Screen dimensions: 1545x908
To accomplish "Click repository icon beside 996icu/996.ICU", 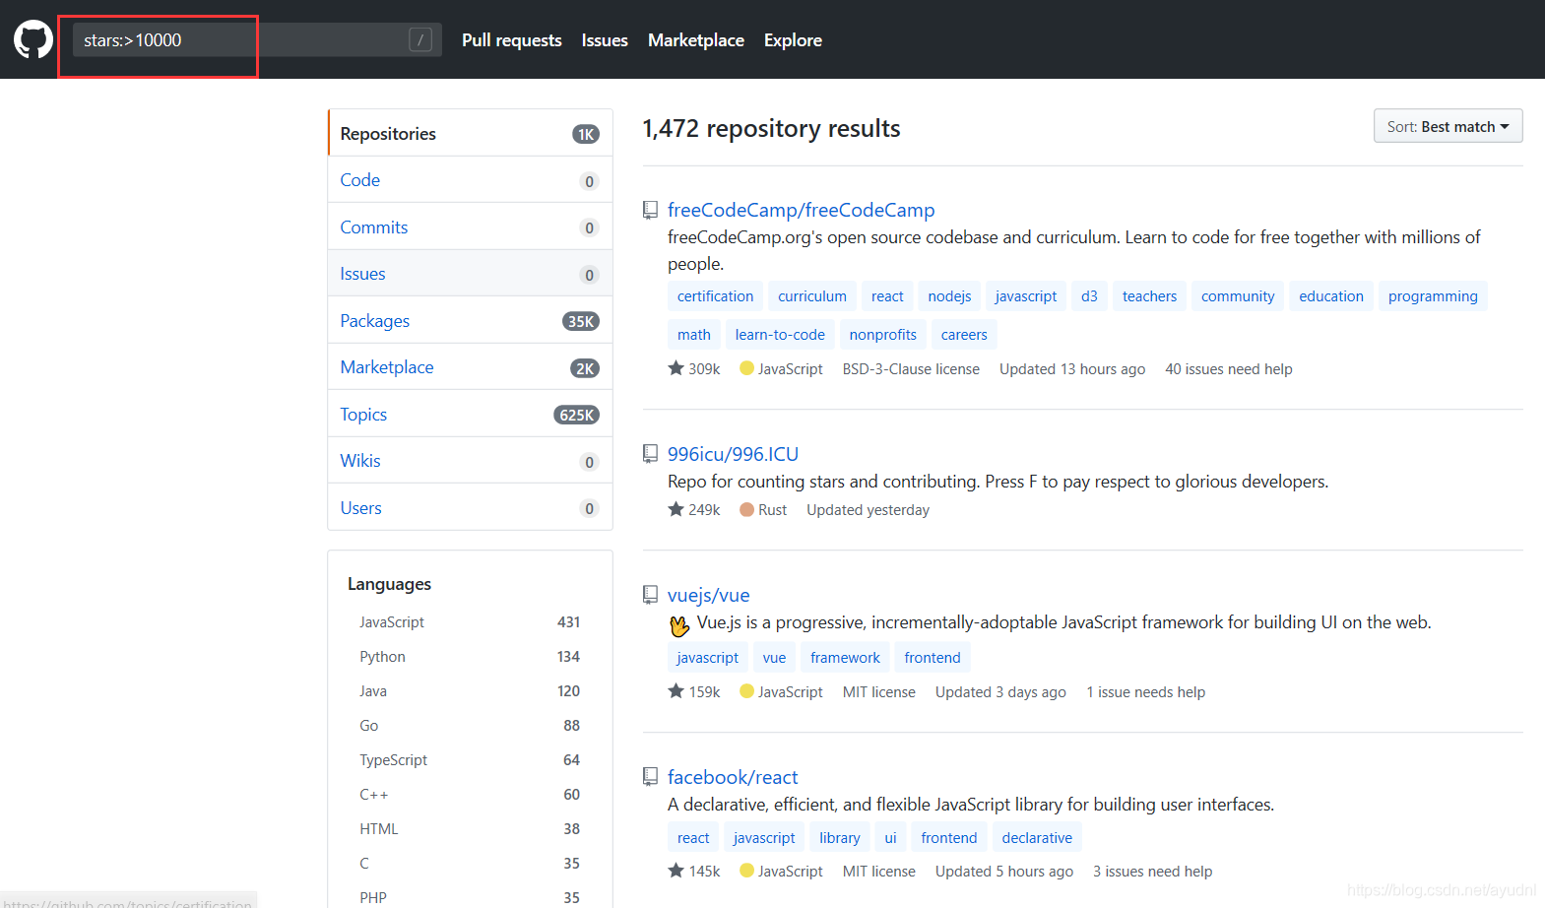I will pyautogui.click(x=650, y=453).
